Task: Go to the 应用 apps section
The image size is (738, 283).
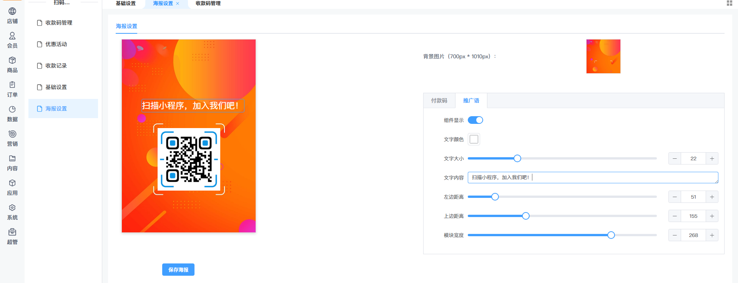Action: click(12, 188)
